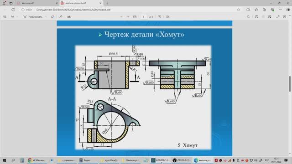Switch to the OBS 26.0.2 window

tap(182, 160)
